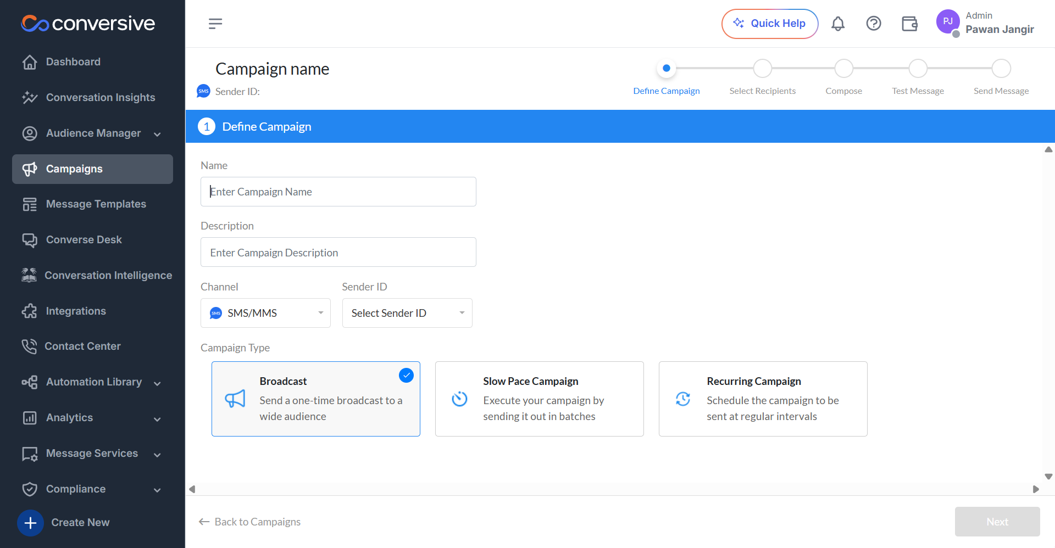Click the blue plus Create New icon
The width and height of the screenshot is (1055, 548).
click(30, 523)
